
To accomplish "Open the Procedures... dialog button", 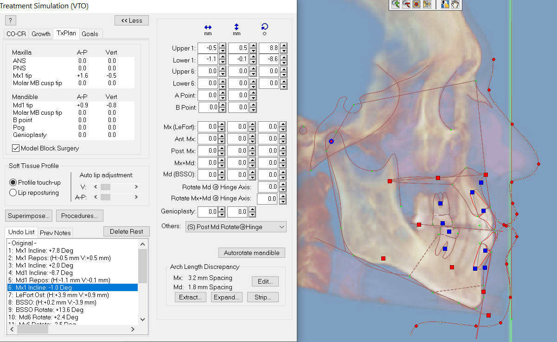I will (x=79, y=216).
